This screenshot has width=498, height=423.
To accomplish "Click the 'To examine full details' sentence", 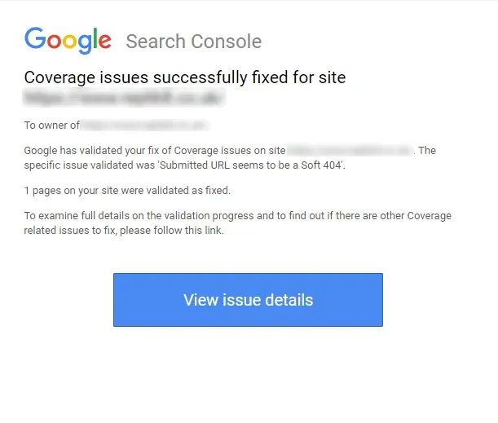I will point(237,223).
